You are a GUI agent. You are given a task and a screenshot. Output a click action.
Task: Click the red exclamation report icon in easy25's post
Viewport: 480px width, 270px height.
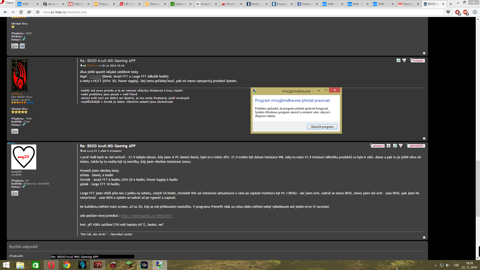pos(401,146)
